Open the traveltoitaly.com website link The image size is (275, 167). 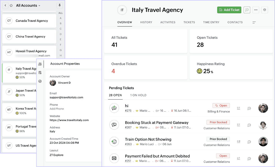point(69,120)
